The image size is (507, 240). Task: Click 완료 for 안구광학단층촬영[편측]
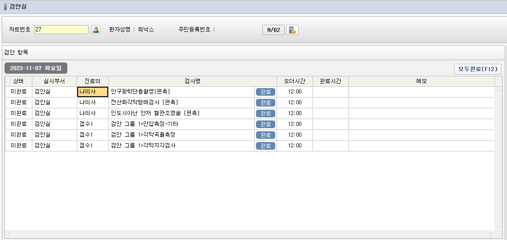point(265,92)
